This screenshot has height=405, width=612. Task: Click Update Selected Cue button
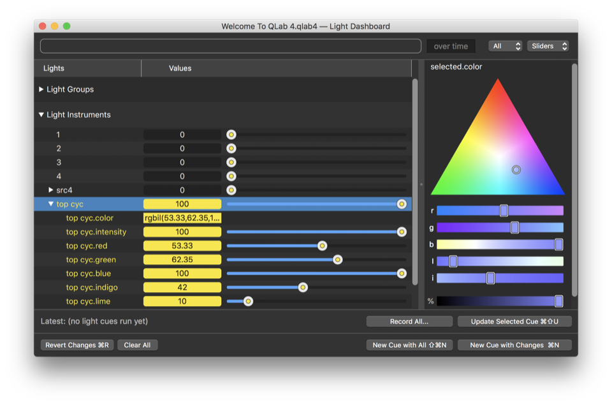(514, 321)
